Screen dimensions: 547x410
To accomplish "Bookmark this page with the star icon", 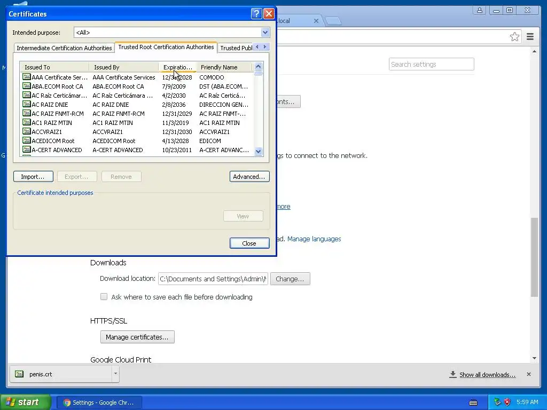I will point(514,37).
